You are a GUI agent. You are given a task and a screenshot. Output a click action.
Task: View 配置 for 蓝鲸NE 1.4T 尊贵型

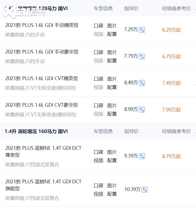point(112,160)
